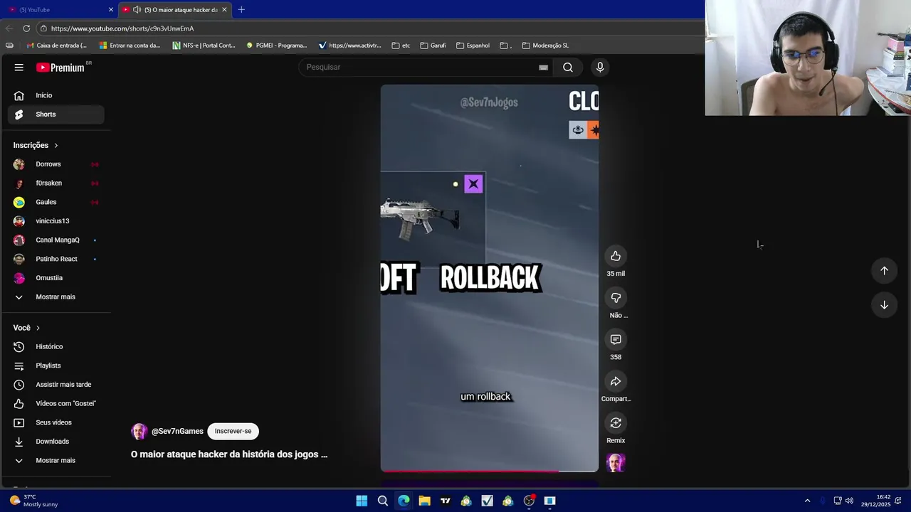Dislike the Short with thumbs down

[616, 298]
